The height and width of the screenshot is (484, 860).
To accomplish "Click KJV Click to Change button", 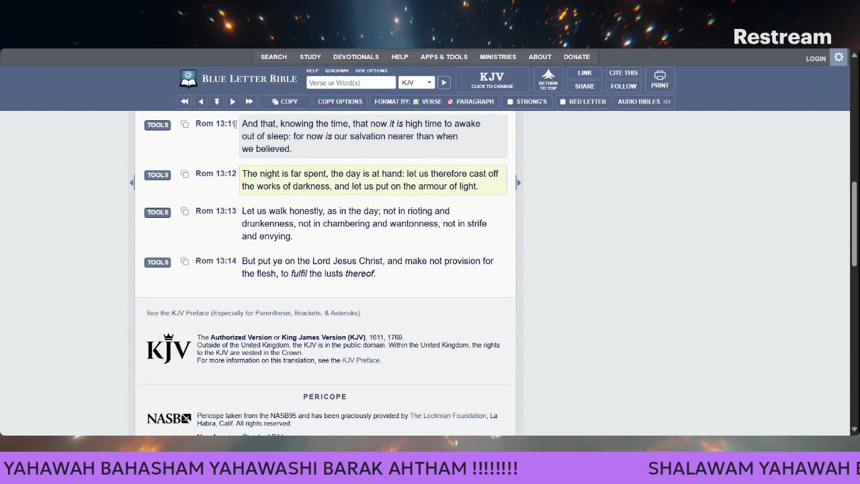I will coord(492,80).
